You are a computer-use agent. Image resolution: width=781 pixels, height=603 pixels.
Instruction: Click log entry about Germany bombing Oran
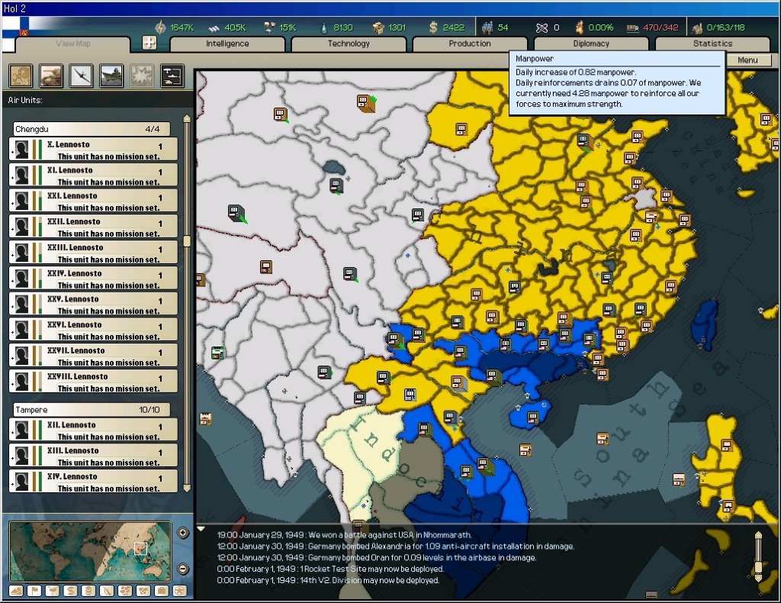click(x=377, y=558)
